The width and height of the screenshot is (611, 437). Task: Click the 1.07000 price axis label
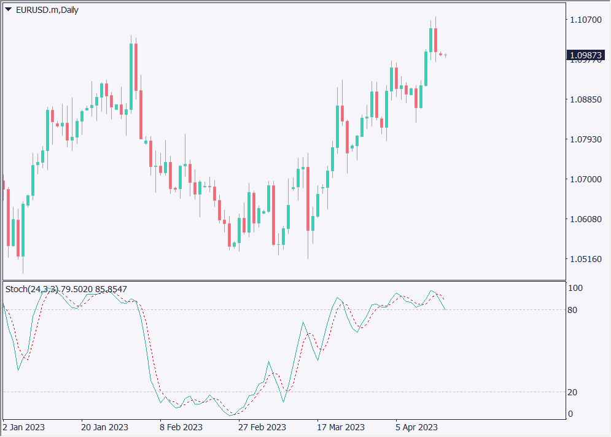(x=585, y=179)
